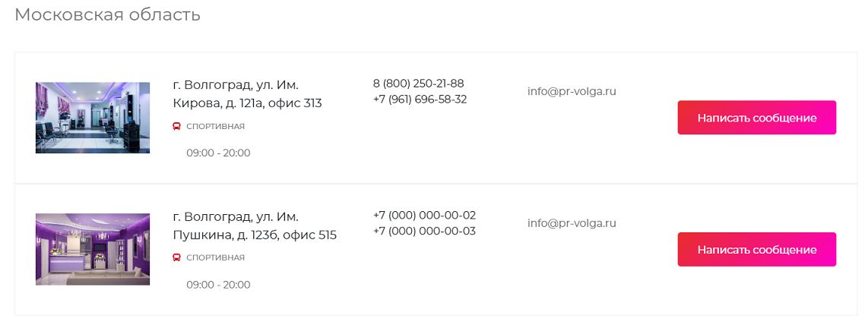Click the 09:00 - 20:00 hours in the Пушкина listing

[218, 285]
